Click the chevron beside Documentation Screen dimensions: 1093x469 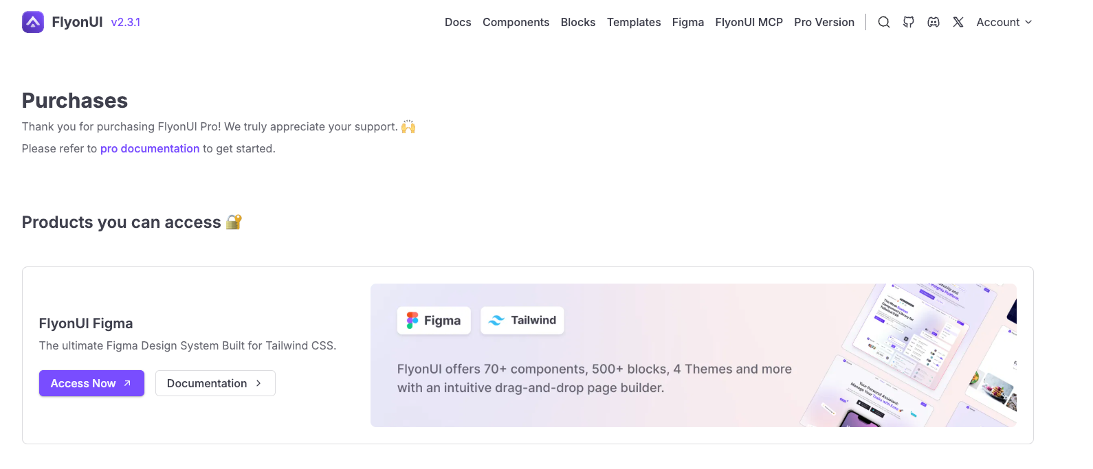[258, 383]
